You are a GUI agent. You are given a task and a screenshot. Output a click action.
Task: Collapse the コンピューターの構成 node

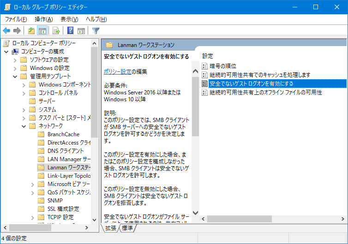6,52
